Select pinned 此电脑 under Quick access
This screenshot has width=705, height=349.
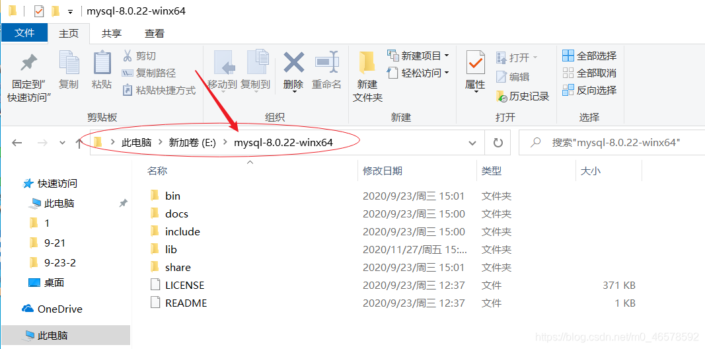[x=59, y=204]
